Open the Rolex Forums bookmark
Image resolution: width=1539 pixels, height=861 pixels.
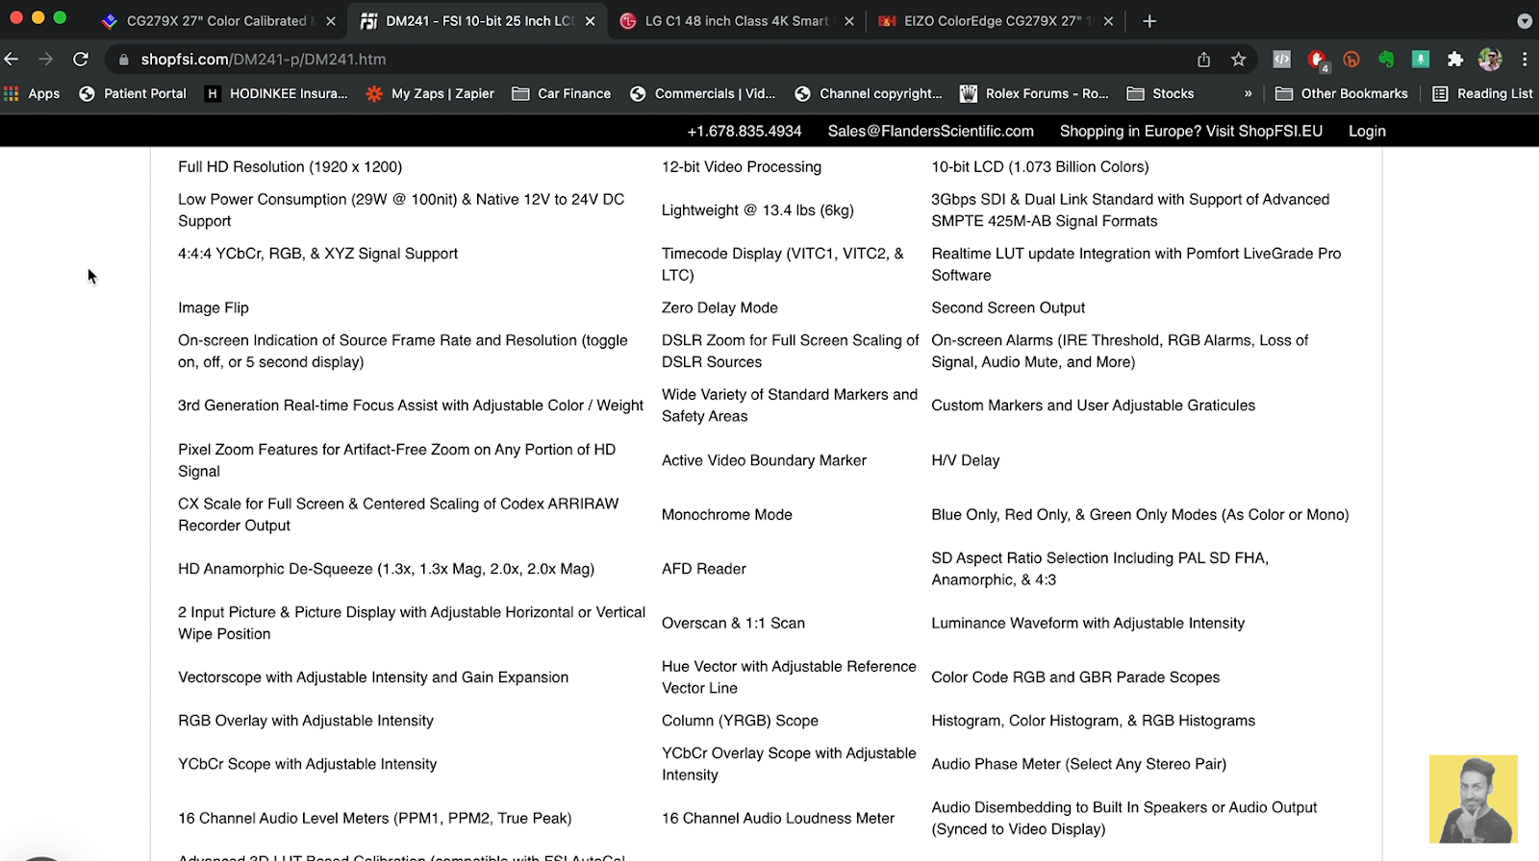[1034, 93]
